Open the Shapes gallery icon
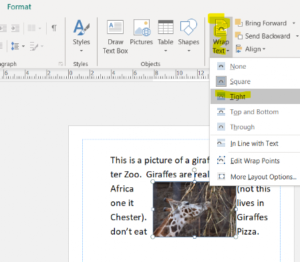300x262 pixels. [188, 27]
